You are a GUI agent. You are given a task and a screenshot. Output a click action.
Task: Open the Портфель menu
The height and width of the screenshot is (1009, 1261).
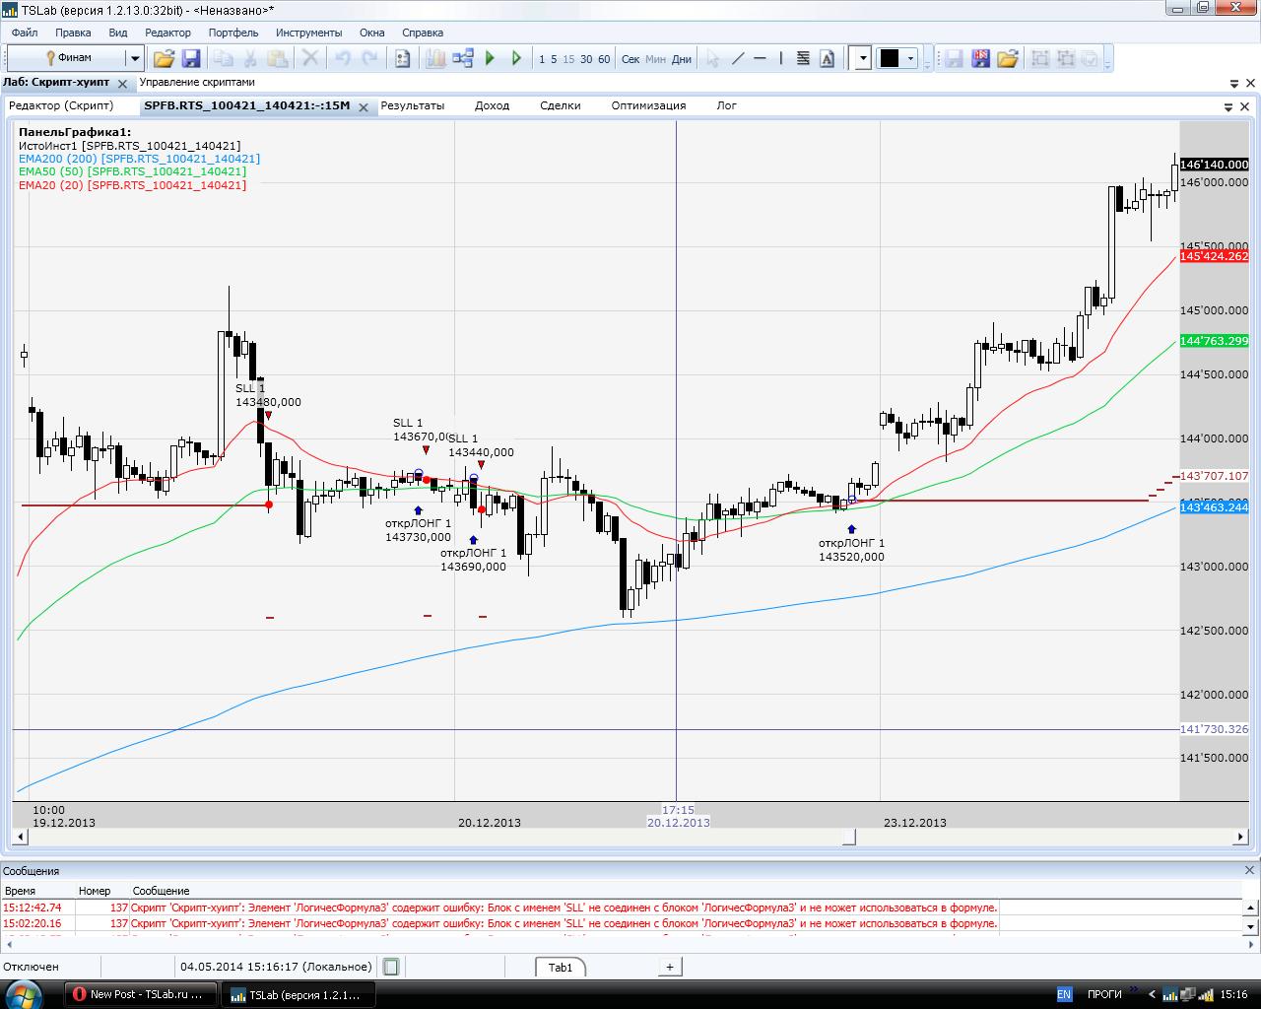[x=233, y=33]
